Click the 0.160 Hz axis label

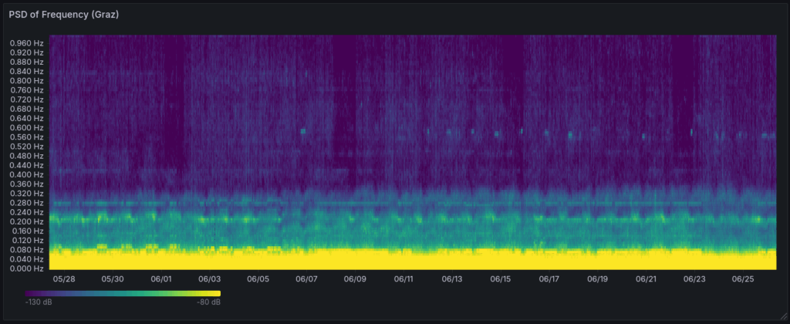click(27, 231)
